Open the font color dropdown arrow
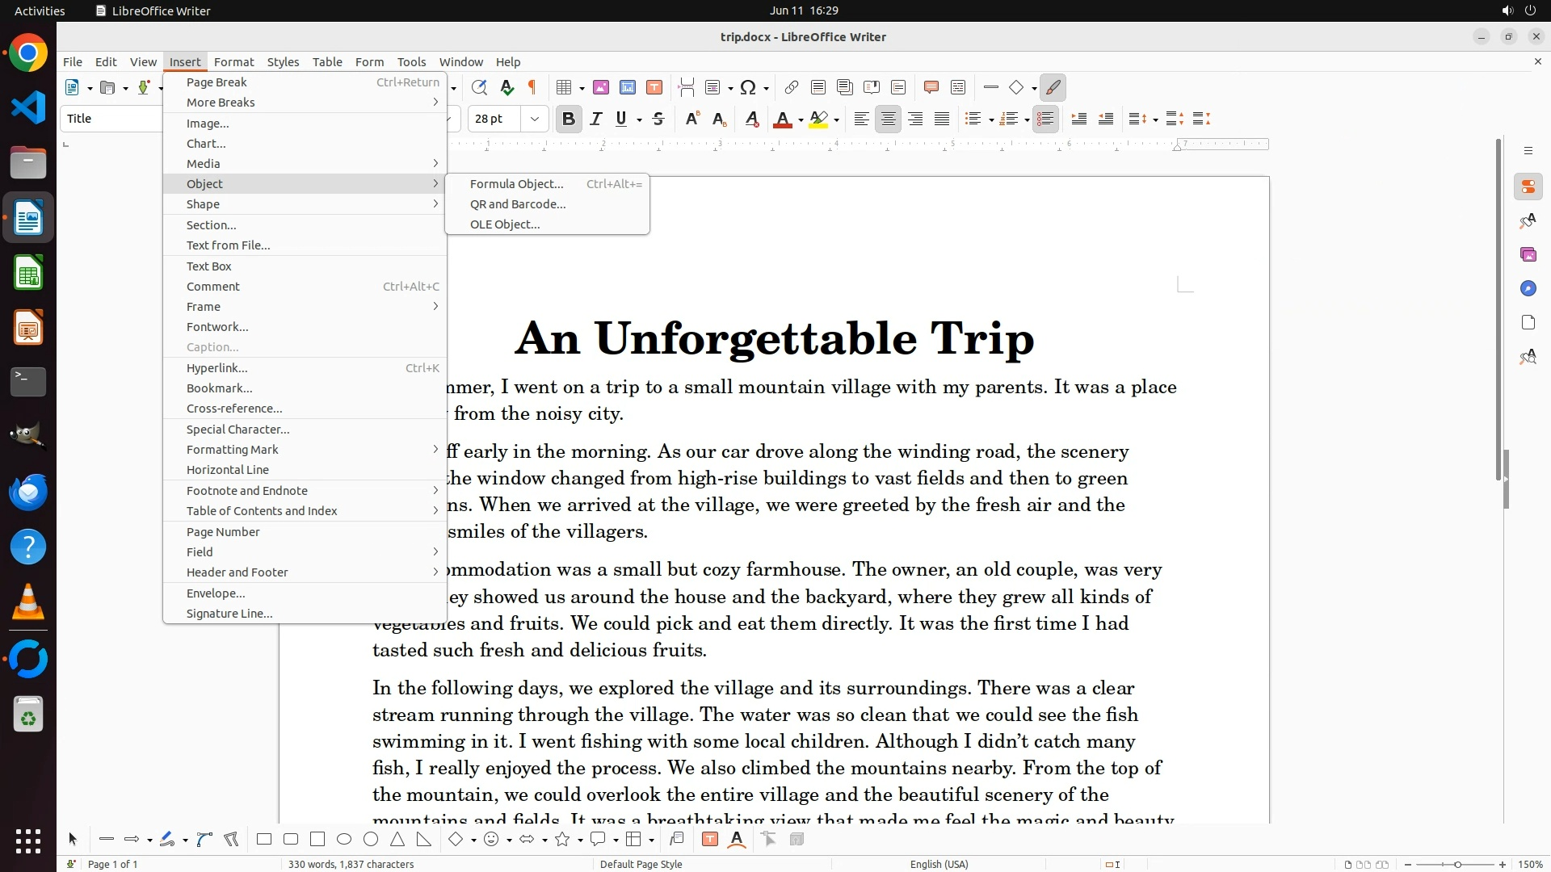1551x872 pixels. point(801,120)
